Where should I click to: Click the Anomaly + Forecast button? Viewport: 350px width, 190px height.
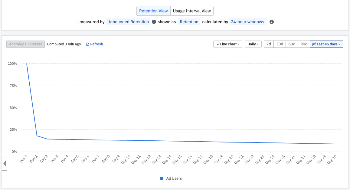pos(25,44)
